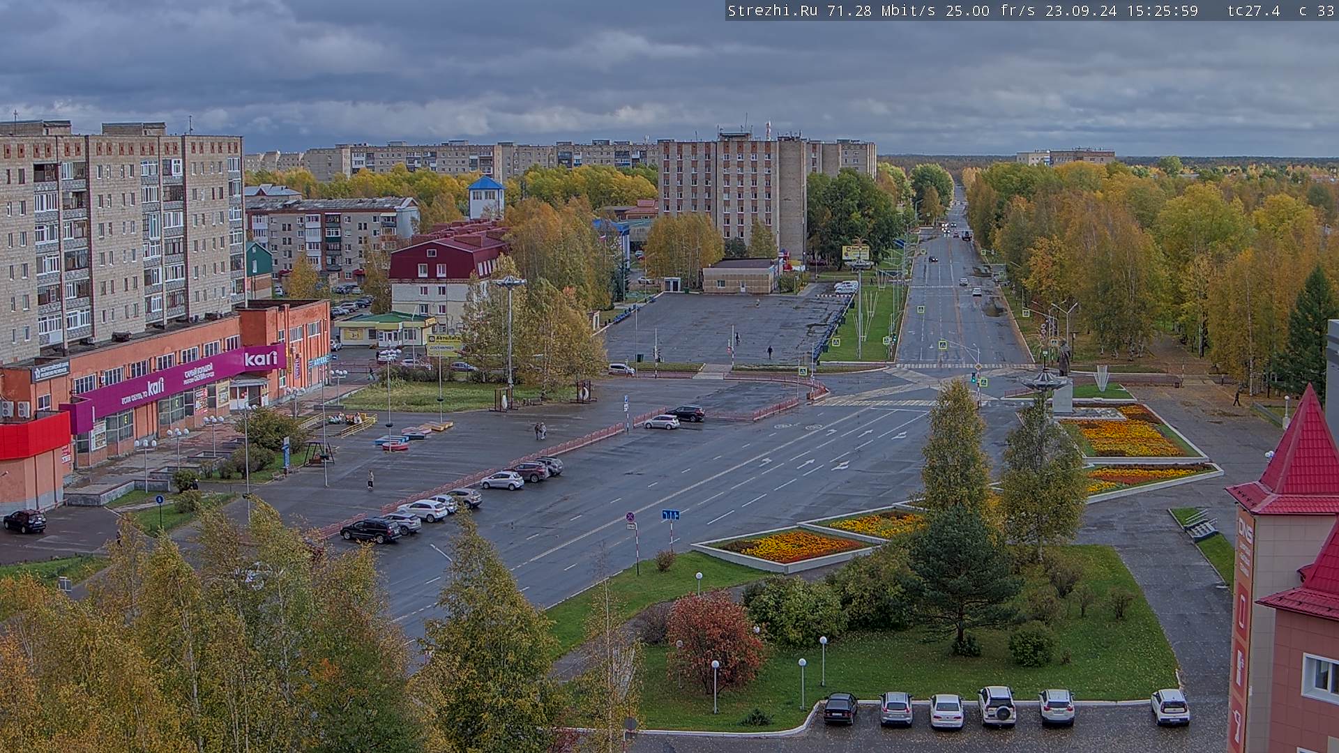This screenshot has width=1339, height=753.
Task: Click the "15:25:59" time stamp
Action: (x=1161, y=11)
